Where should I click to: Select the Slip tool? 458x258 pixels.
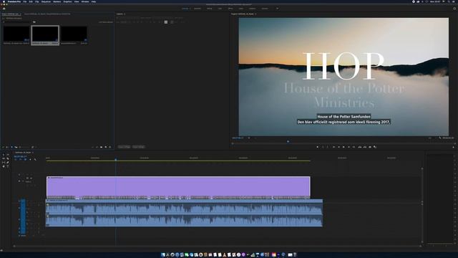4,163
